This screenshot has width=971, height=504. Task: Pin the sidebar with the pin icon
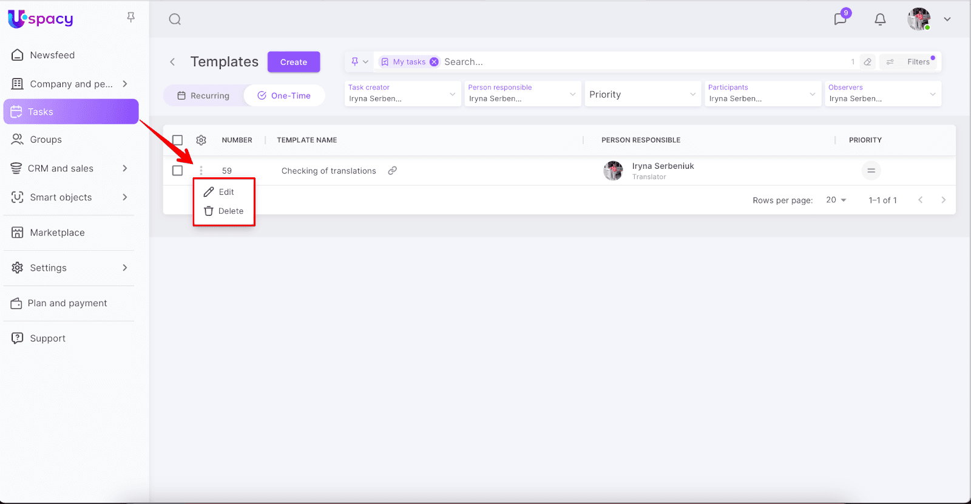(130, 18)
